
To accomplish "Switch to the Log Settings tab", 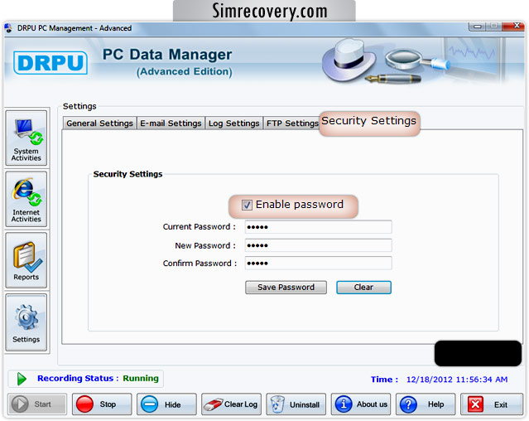I will pos(233,123).
